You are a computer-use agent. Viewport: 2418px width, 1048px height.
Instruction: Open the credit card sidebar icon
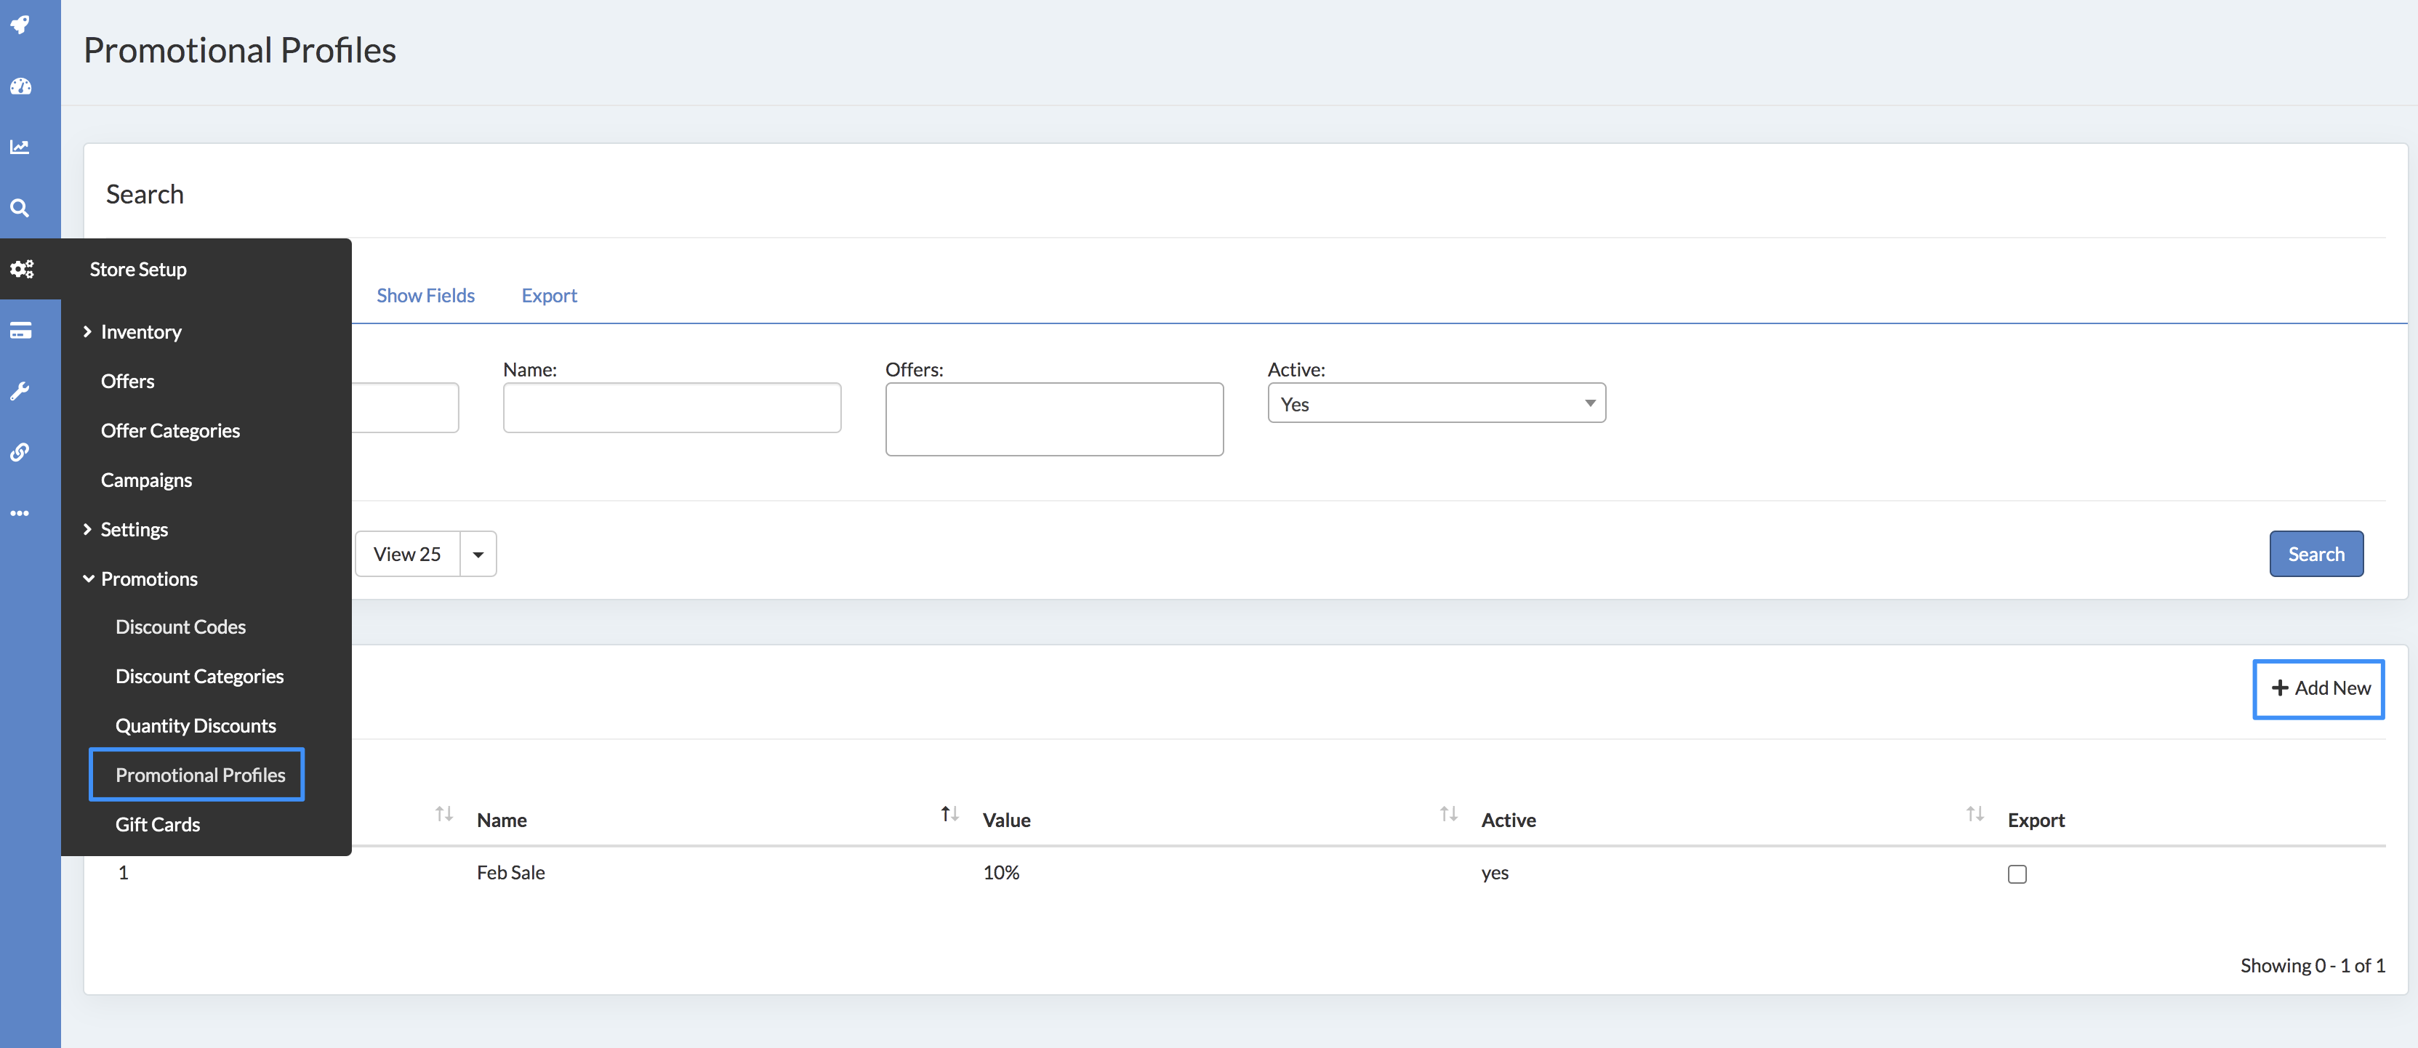tap(20, 330)
